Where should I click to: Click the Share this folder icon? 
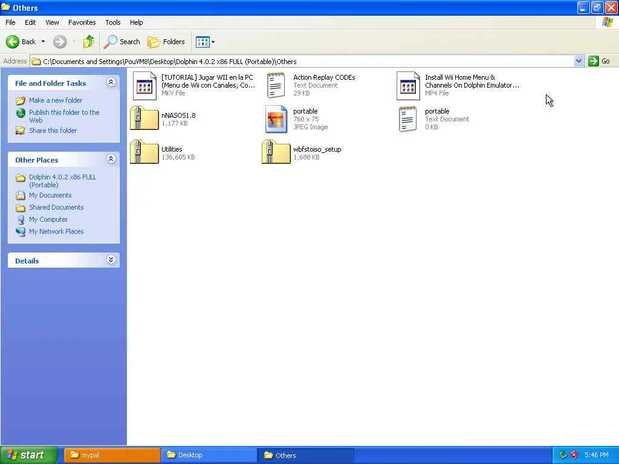[20, 130]
